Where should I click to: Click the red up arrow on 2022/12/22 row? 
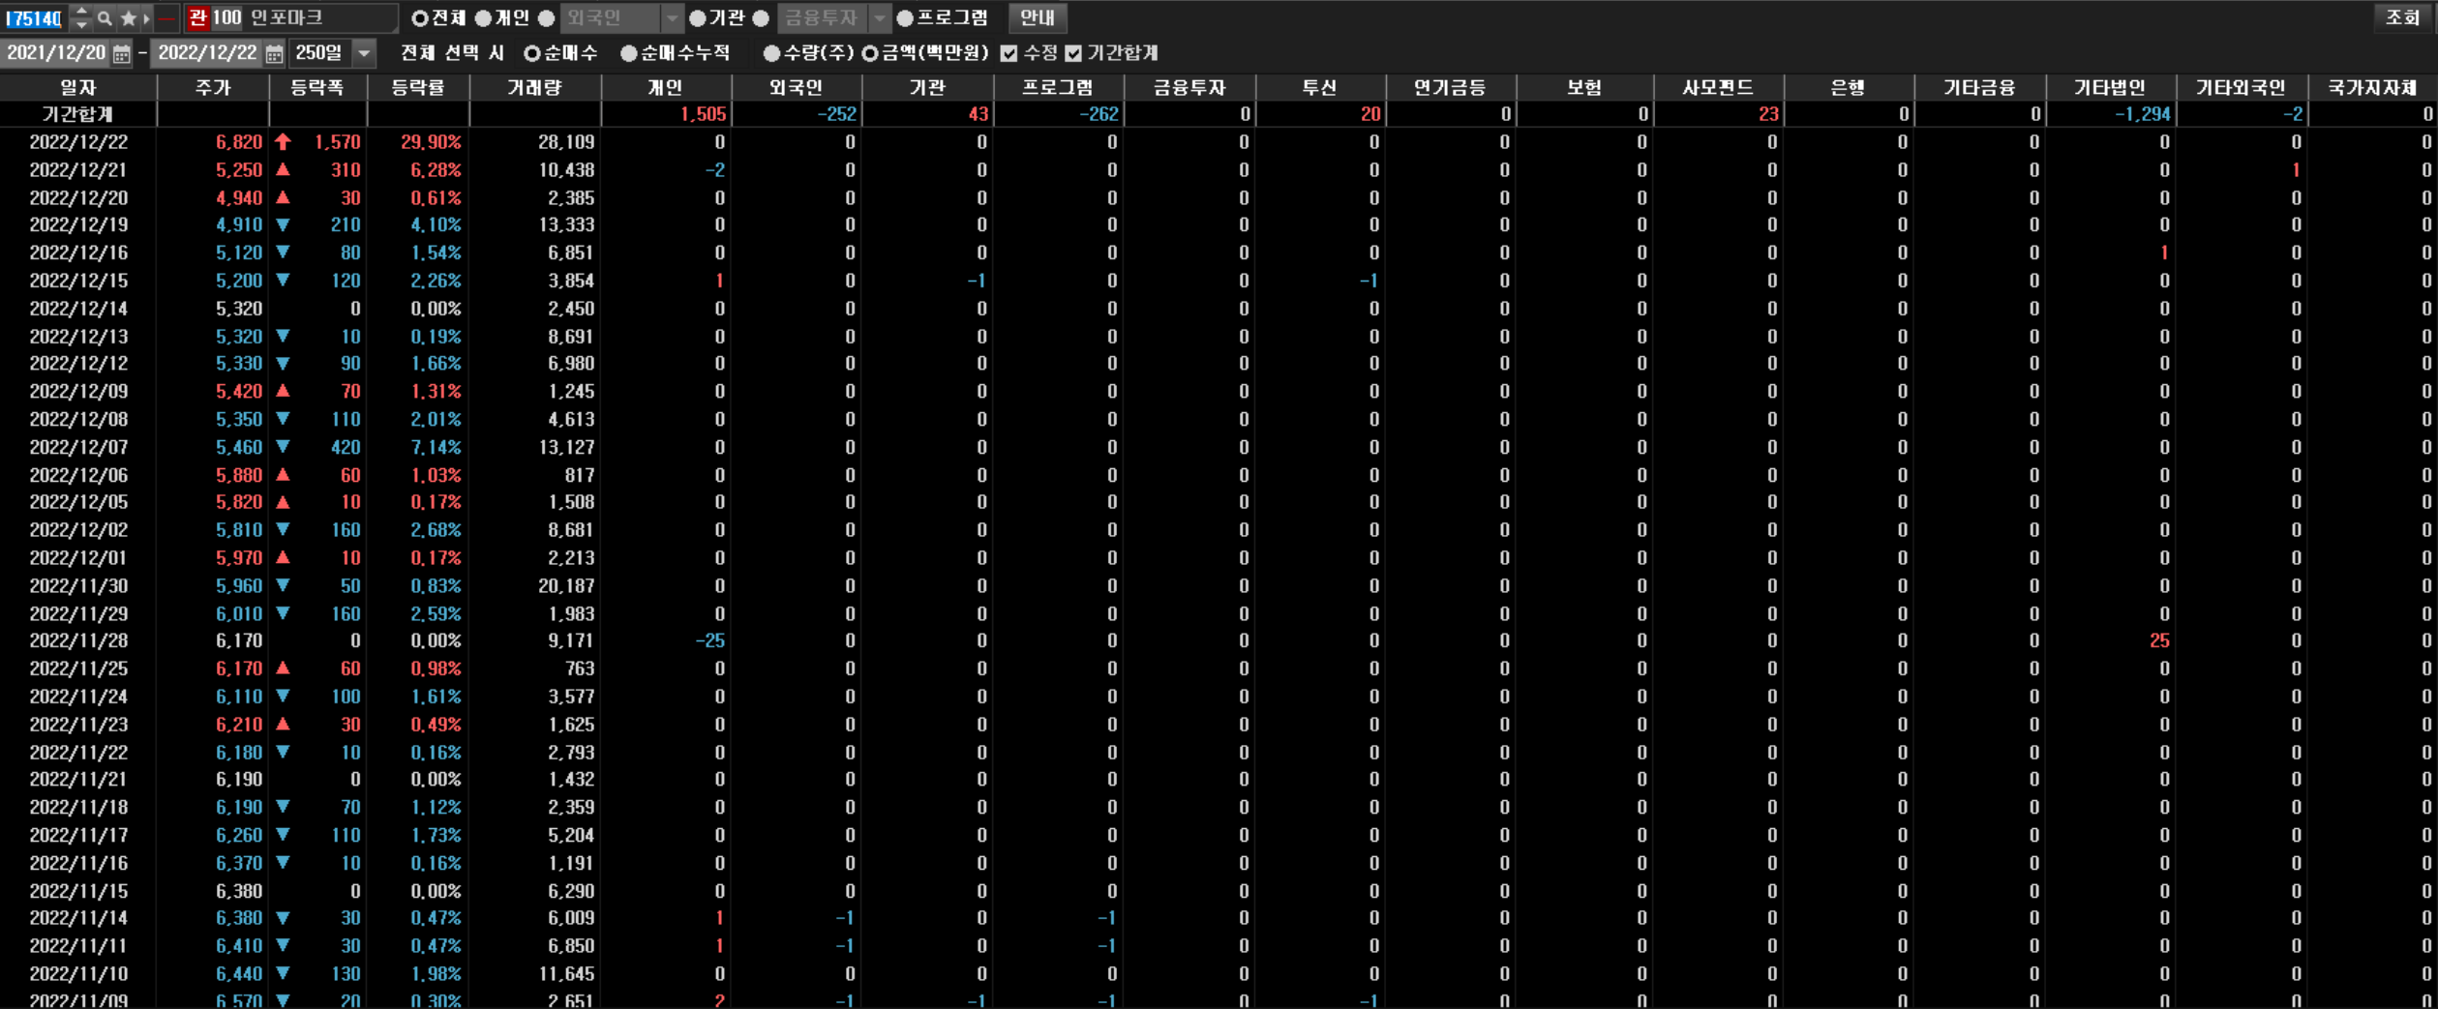(x=283, y=142)
